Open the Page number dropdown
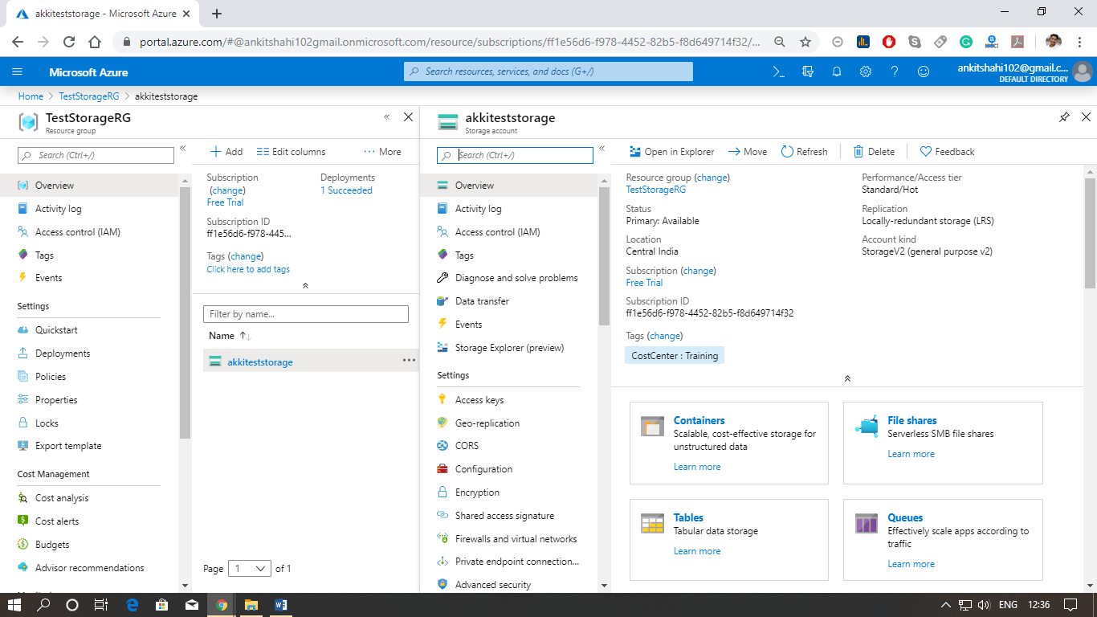 250,568
